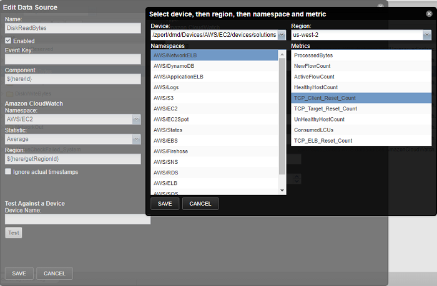Save the Edit Data Source dialog
The height and width of the screenshot is (286, 437).
[x=19, y=274]
